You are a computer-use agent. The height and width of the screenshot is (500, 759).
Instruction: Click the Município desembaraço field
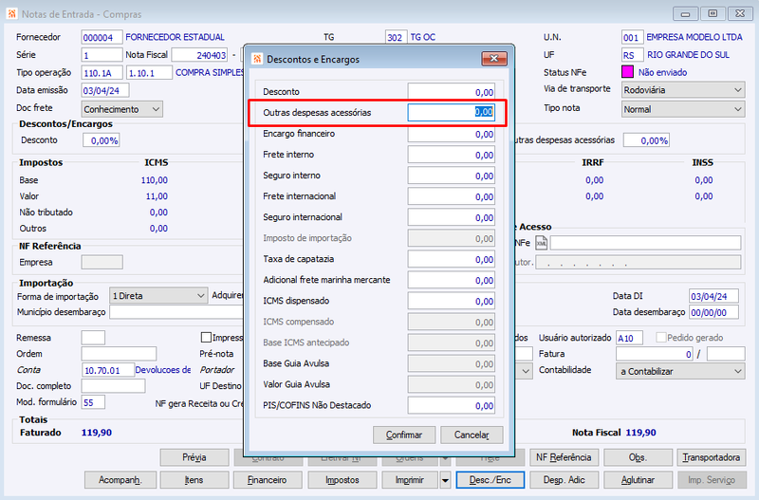tap(176, 312)
